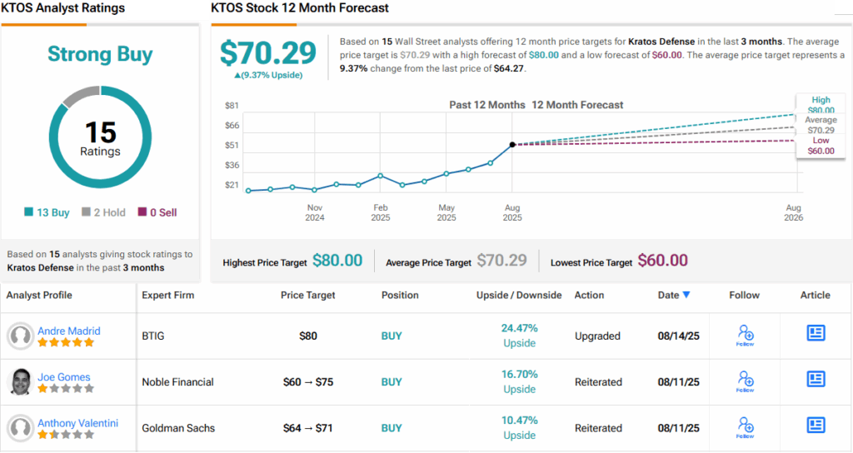Click Average Price Target $70.29 value
The width and height of the screenshot is (853, 453).
(501, 261)
